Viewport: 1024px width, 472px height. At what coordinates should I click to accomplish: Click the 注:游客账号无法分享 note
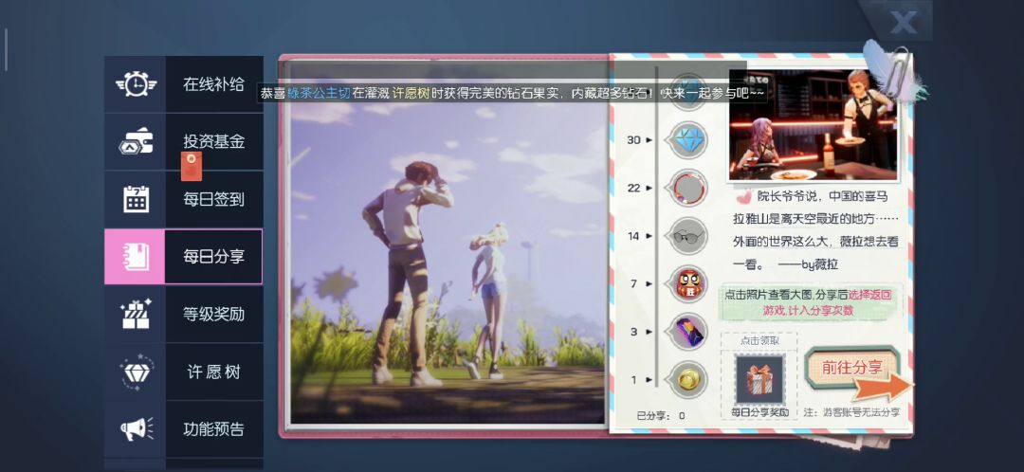click(x=851, y=412)
